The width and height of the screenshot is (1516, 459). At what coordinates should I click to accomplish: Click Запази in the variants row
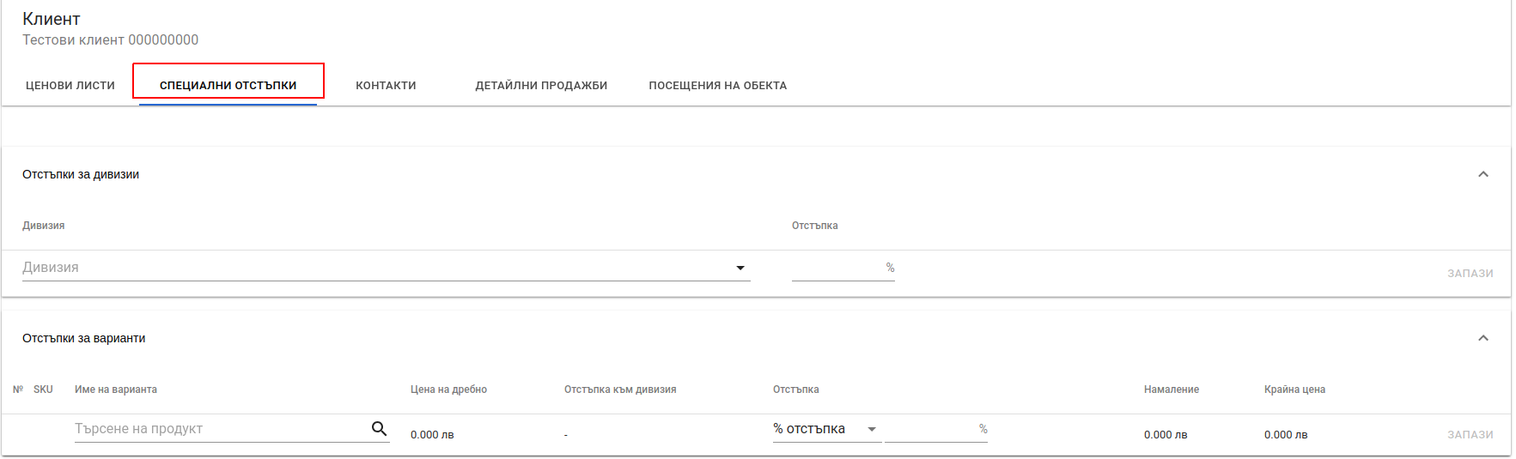[1470, 434]
